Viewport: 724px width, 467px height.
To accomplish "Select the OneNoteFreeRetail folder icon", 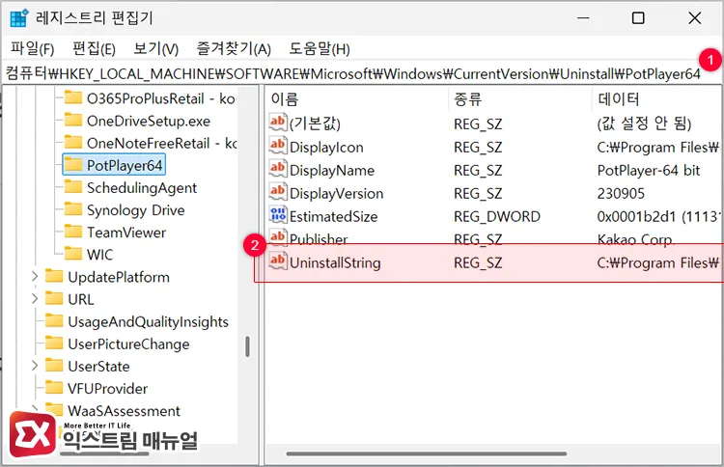I will coord(73,142).
